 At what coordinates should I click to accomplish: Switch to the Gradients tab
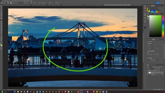click(155, 14)
